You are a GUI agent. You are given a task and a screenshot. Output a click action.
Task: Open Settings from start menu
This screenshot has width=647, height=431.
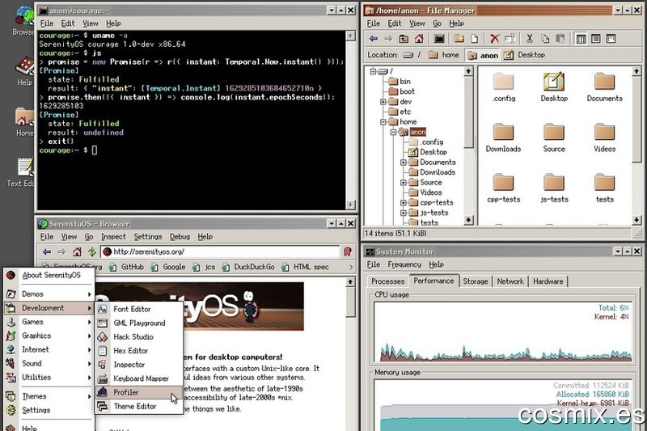pos(49,410)
